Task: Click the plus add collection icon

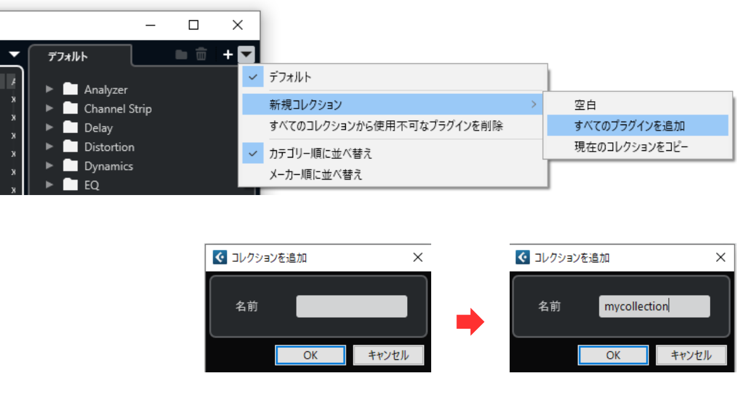Action: coord(228,55)
